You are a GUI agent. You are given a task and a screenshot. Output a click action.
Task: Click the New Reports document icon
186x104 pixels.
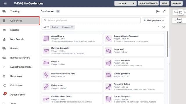pos(4,39)
